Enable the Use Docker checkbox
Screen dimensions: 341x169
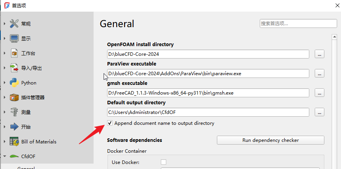163,162
